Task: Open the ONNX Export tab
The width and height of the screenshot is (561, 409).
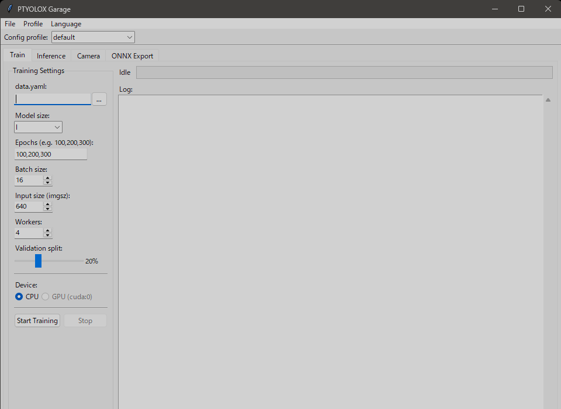Action: tap(132, 56)
